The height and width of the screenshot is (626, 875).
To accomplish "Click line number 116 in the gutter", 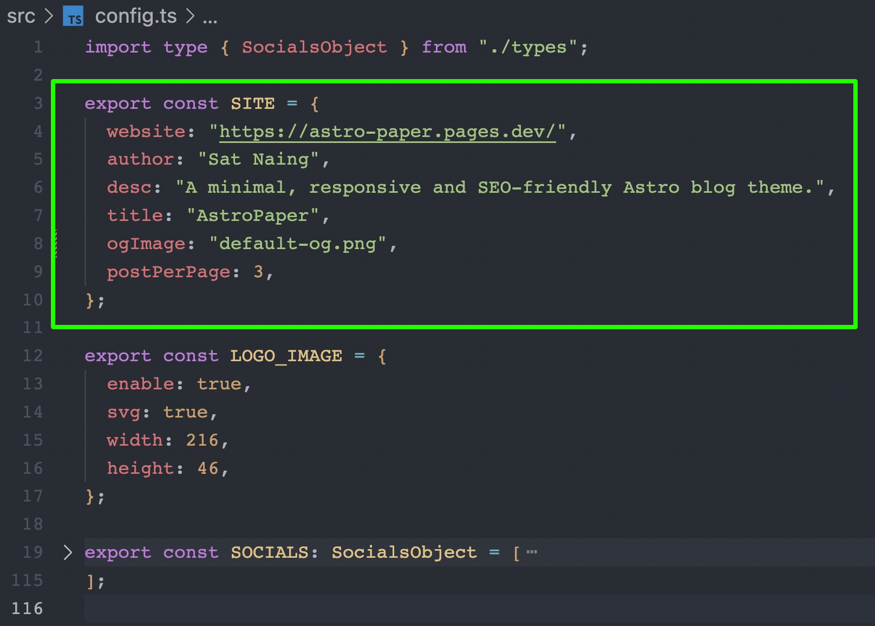I will click(x=27, y=609).
